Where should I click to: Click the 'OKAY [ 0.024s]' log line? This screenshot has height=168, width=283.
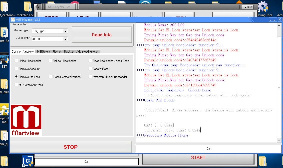[x=159, y=125]
